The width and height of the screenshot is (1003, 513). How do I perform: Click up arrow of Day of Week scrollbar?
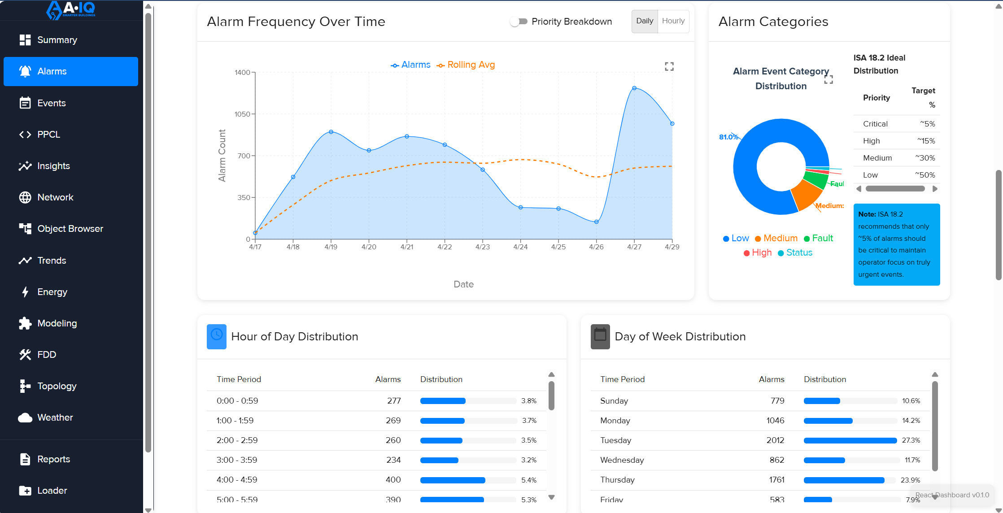click(x=935, y=374)
